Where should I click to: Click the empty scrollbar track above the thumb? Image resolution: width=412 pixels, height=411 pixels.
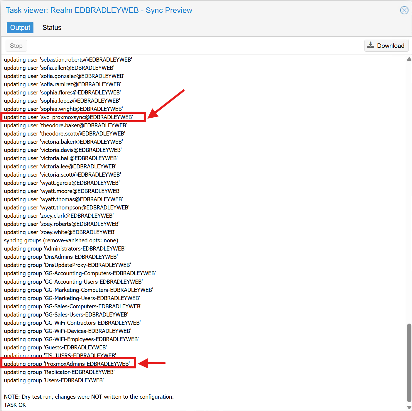(x=409, y=191)
